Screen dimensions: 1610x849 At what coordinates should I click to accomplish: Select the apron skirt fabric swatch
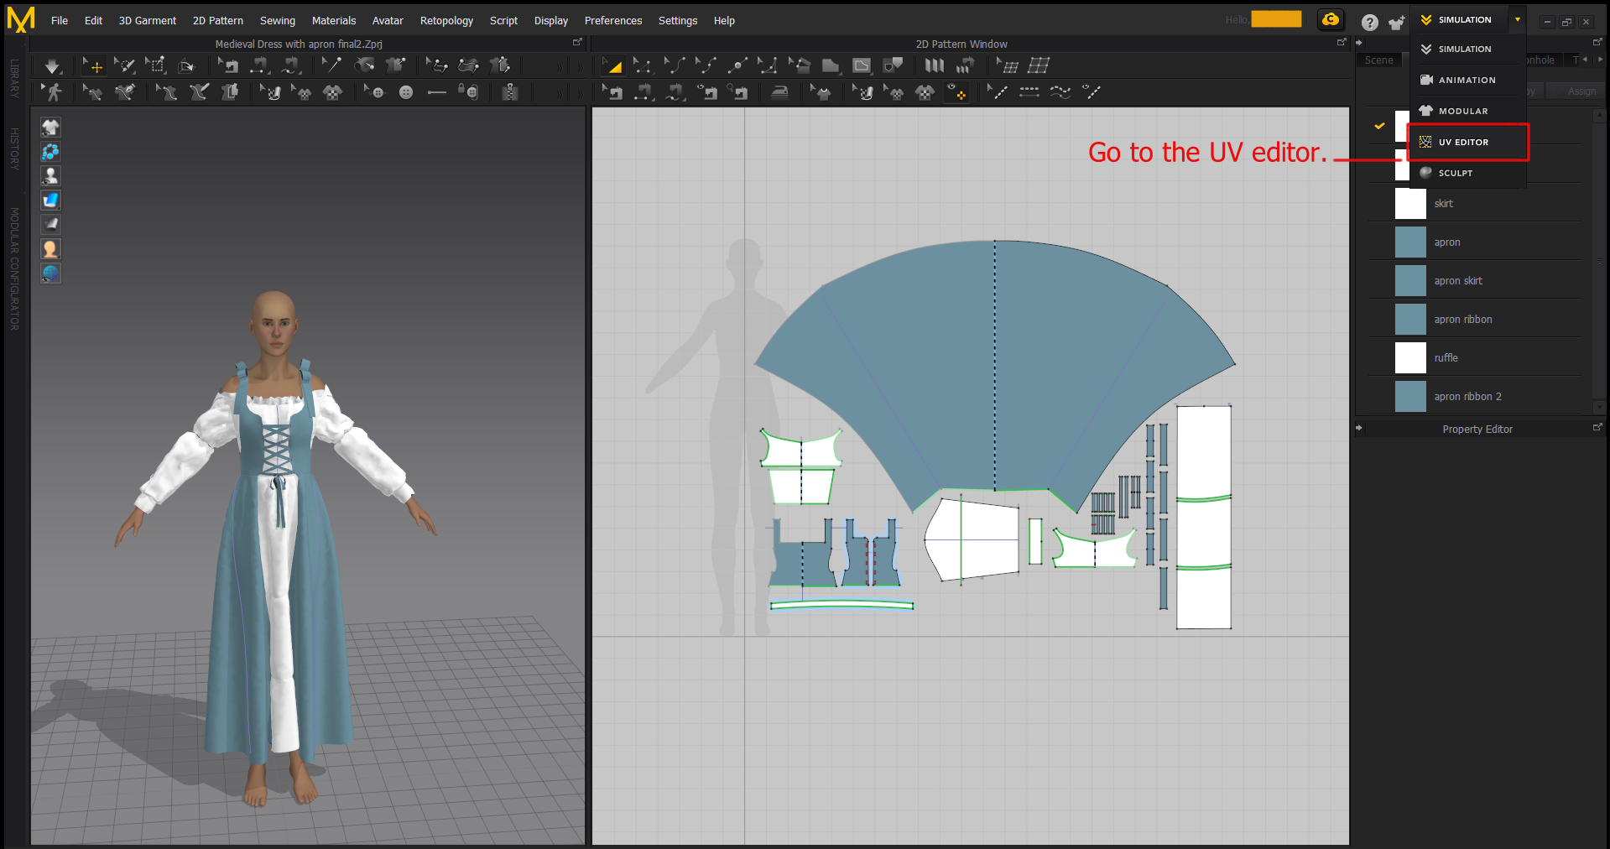[1409, 281]
